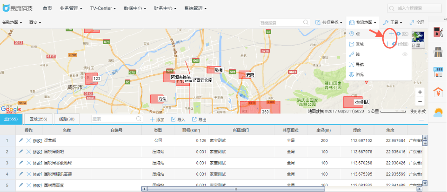Toggle eye visibility for 点 layer
Screen dimensions: 447x192
399,33
